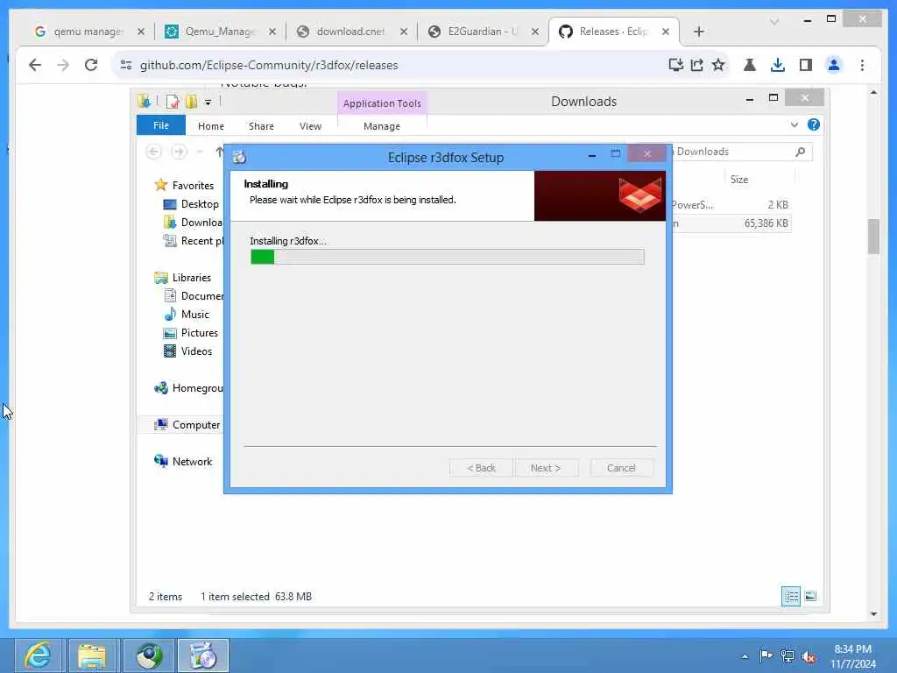Click Back button in r3dfox Setup
This screenshot has height=673, width=897.
pos(481,468)
